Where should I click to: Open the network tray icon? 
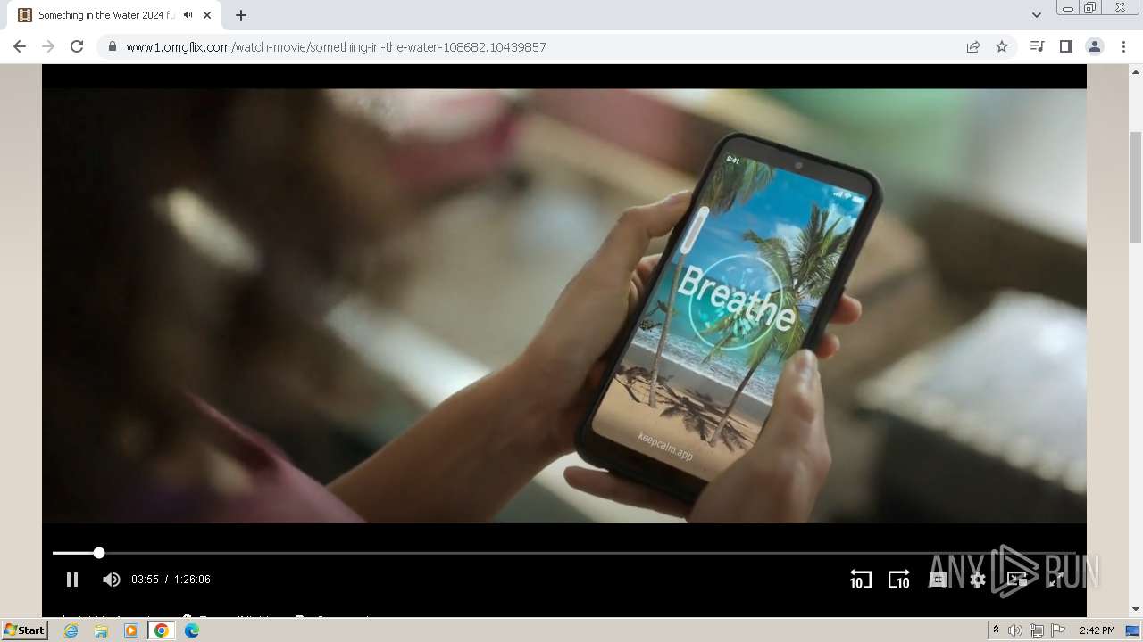tap(1036, 630)
